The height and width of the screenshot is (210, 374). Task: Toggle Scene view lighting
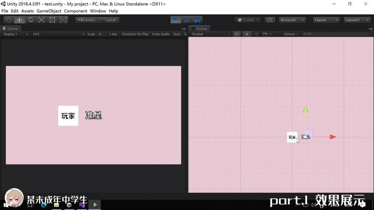pos(247,34)
